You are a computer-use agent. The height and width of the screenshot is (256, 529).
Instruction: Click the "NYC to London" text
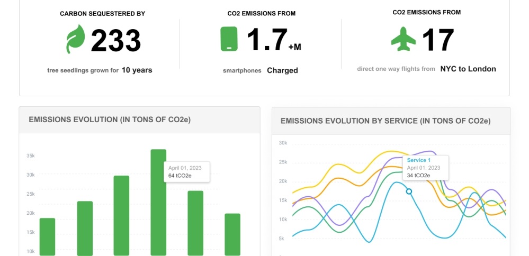[x=468, y=69]
